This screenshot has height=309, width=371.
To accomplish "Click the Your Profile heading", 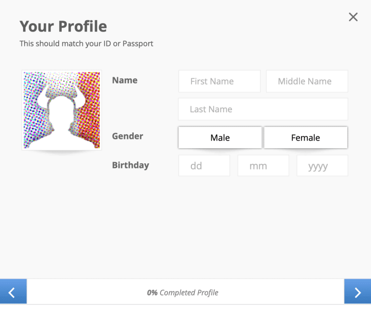I will click(63, 26).
